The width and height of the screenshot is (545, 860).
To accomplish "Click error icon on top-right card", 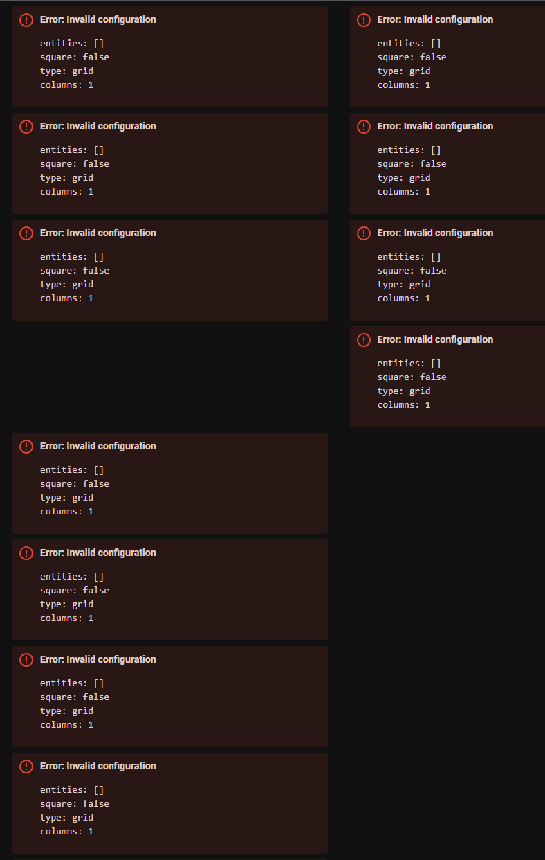I will tap(364, 20).
